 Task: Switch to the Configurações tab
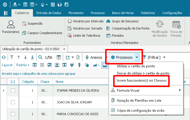pyautogui.click(x=172, y=13)
